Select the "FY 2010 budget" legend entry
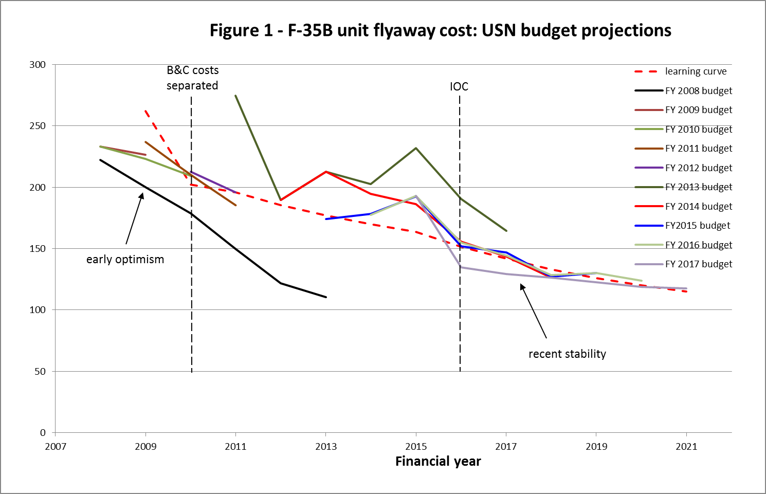 pos(684,130)
